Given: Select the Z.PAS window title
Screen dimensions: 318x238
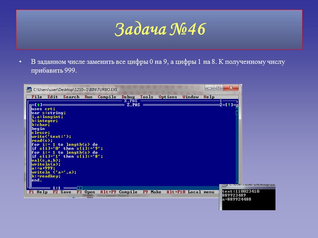Looking at the screenshot, I should [133, 105].
